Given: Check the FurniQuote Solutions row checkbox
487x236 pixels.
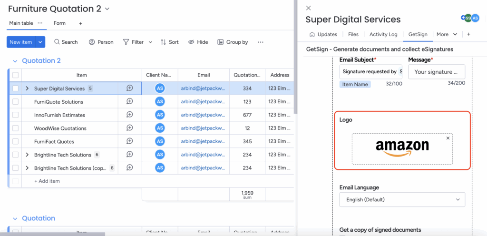Looking at the screenshot, I should pos(16,101).
